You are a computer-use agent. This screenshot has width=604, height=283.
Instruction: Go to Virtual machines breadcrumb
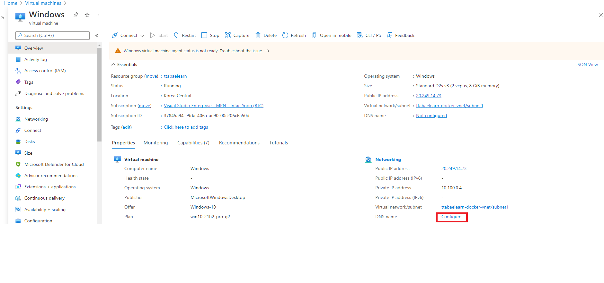(x=43, y=3)
